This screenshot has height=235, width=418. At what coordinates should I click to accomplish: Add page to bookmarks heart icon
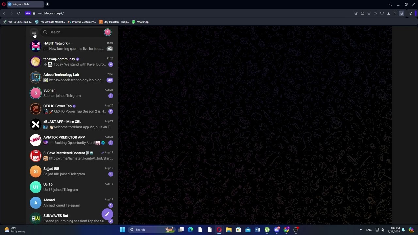[382, 13]
